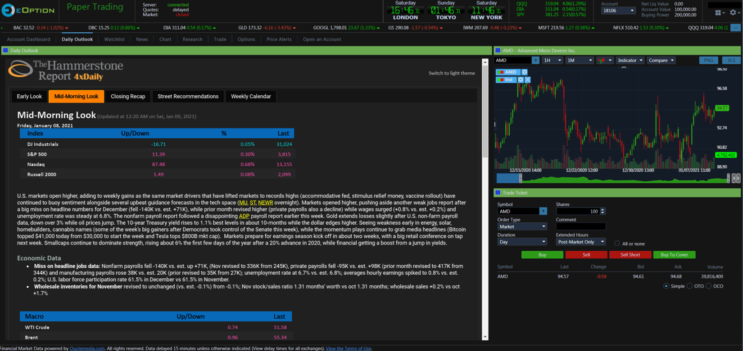
Task: Click the AMD legend chip in chart
Action: [508, 72]
